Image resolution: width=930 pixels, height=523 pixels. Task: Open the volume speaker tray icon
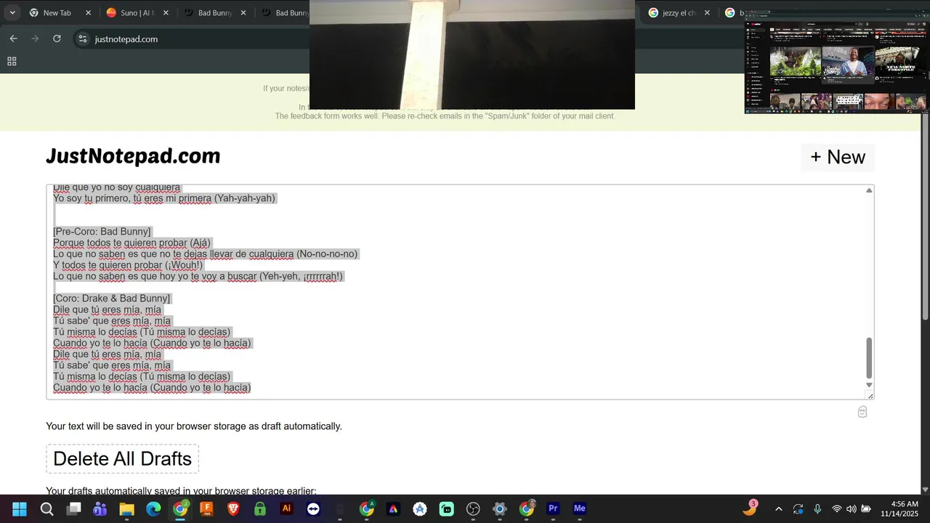pos(851,508)
